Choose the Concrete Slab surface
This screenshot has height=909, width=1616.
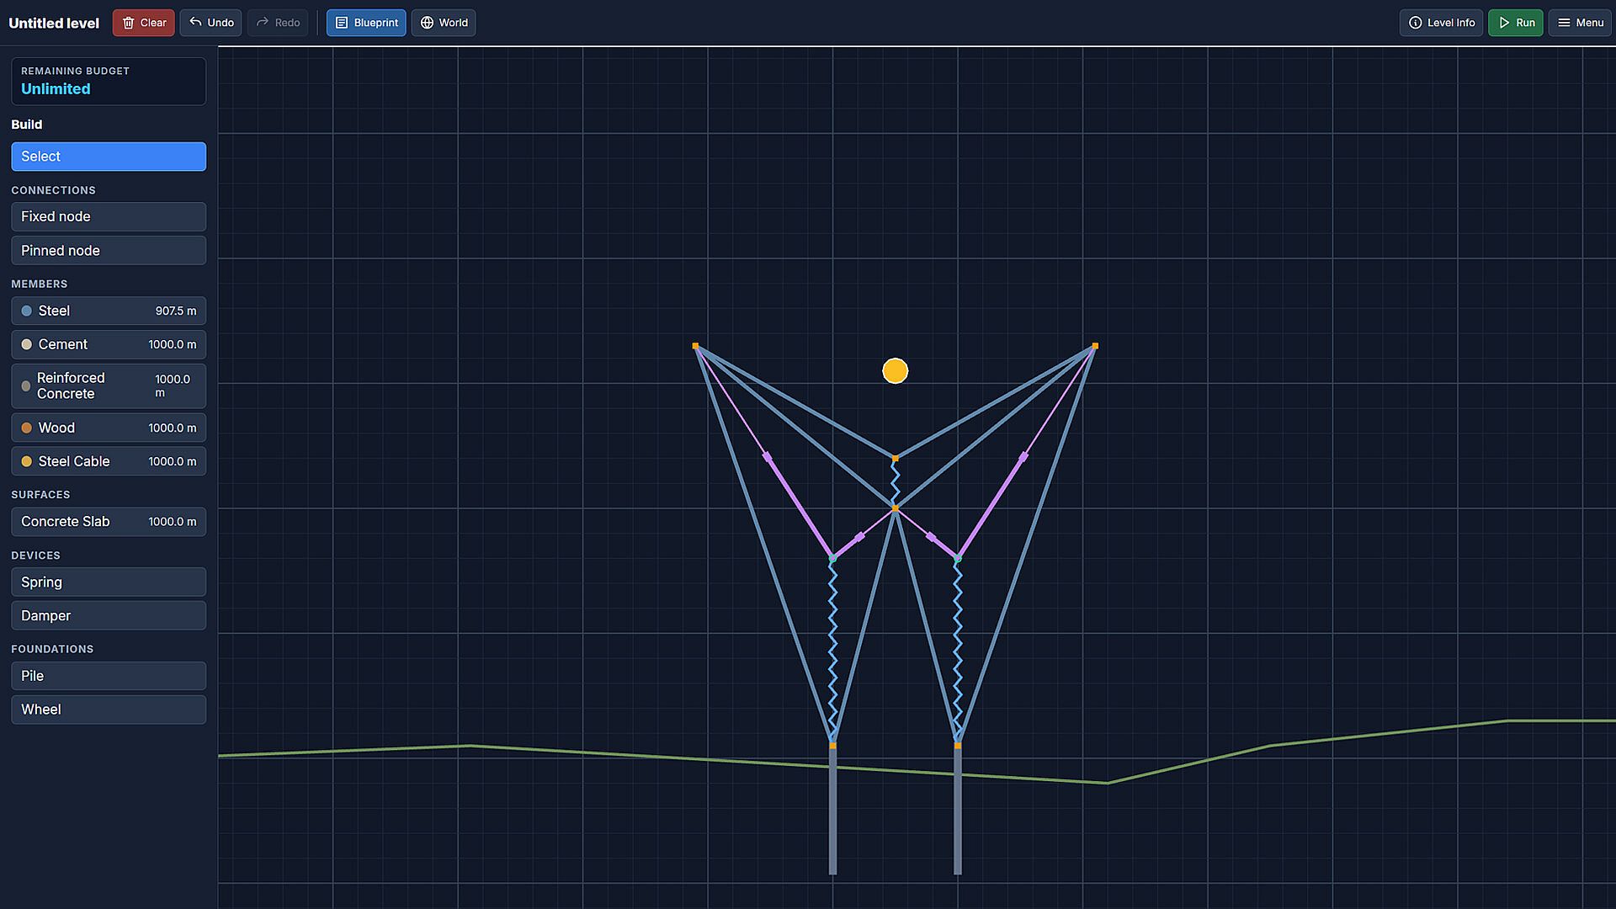point(109,522)
